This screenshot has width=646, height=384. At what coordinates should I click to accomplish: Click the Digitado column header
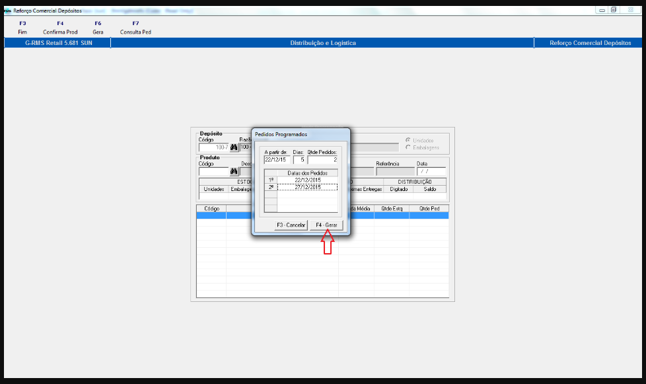tap(398, 189)
